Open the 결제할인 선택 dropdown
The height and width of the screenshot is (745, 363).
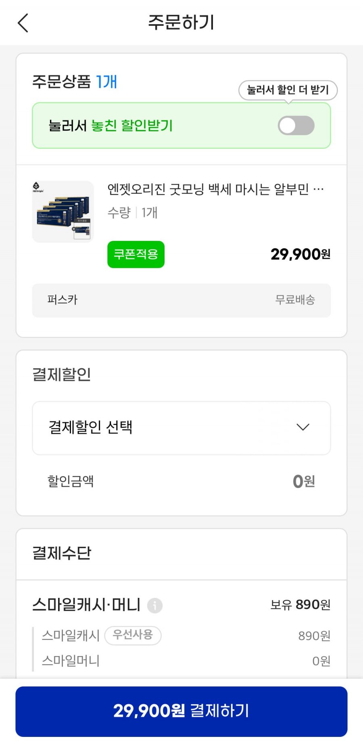tap(181, 428)
